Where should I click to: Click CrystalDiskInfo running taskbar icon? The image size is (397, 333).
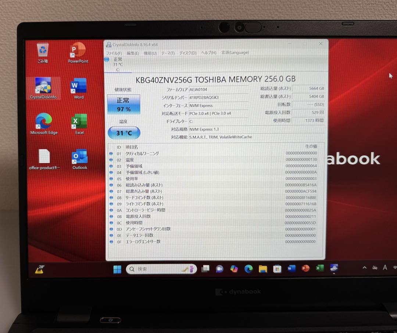pos(334,268)
